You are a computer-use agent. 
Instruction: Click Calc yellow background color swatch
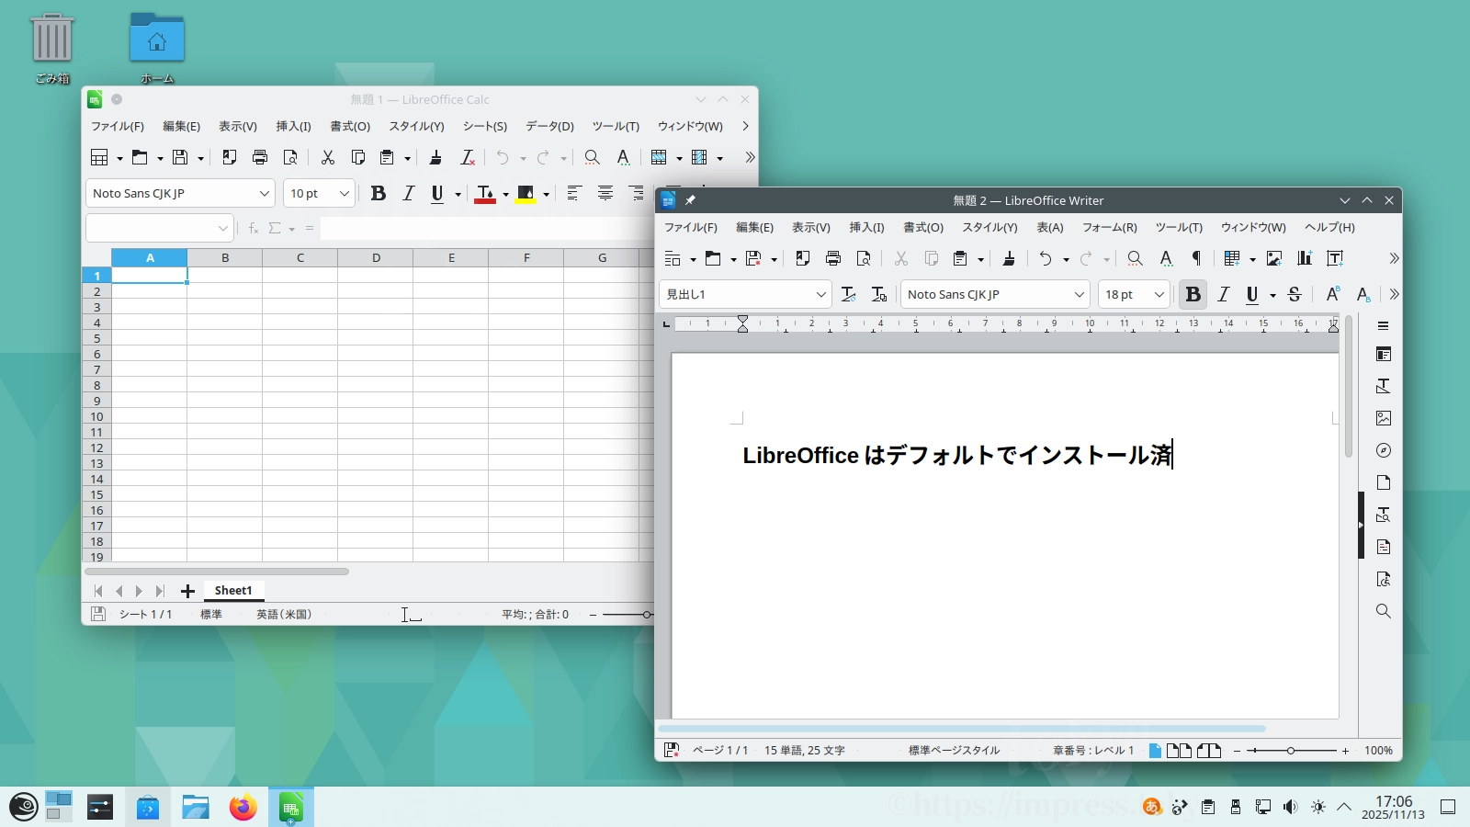click(x=526, y=194)
